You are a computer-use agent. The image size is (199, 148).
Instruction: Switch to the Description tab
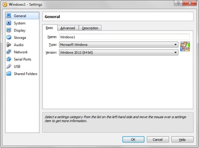click(x=90, y=28)
